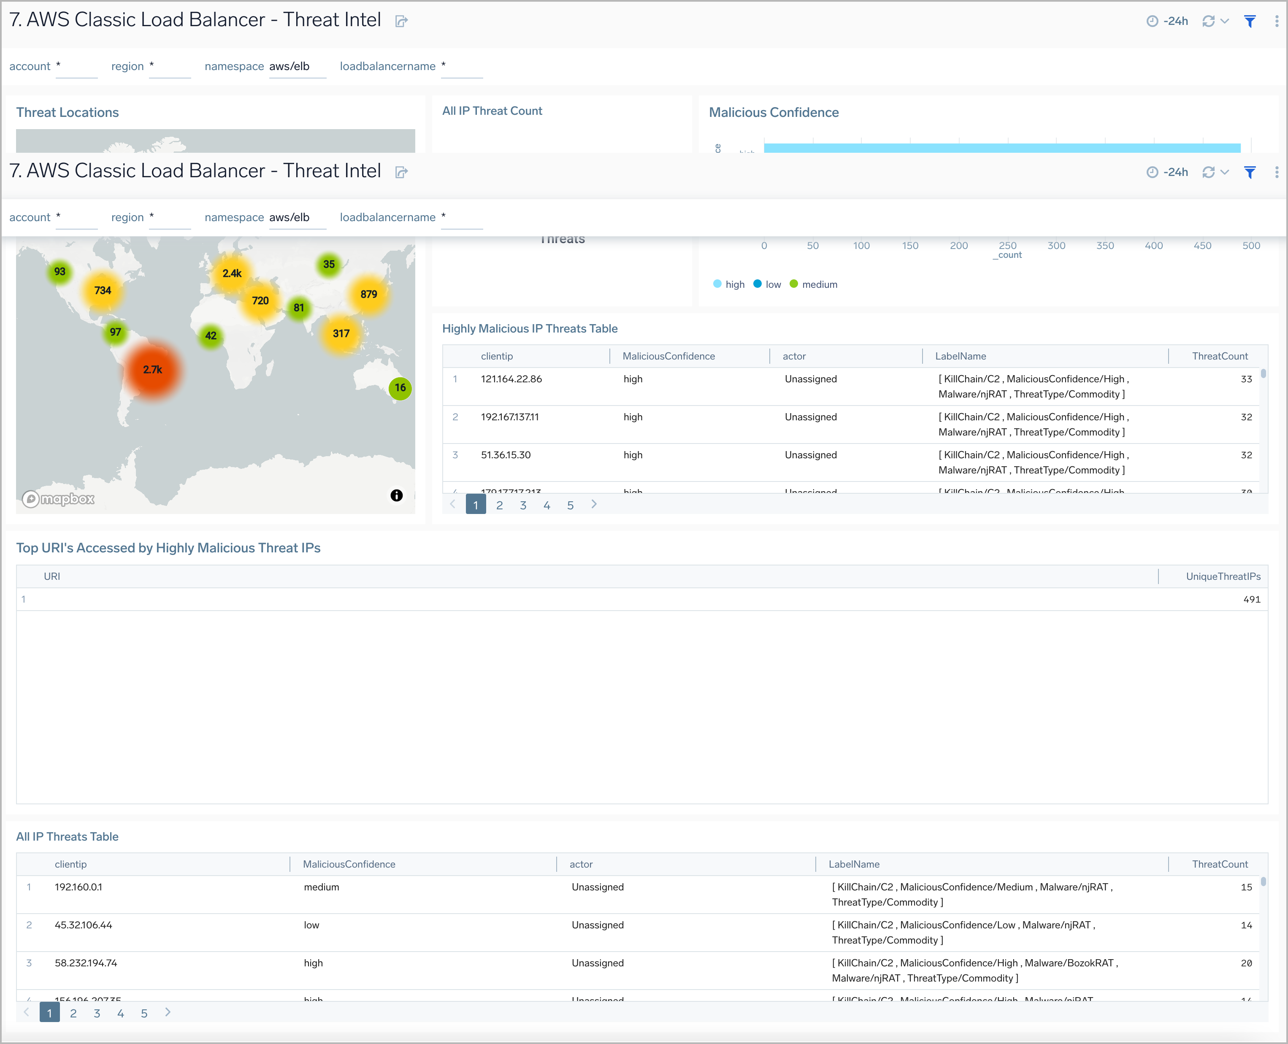Click the map info icon beside Mapbox attribution
Screen dimensions: 1288x1044
396,495
